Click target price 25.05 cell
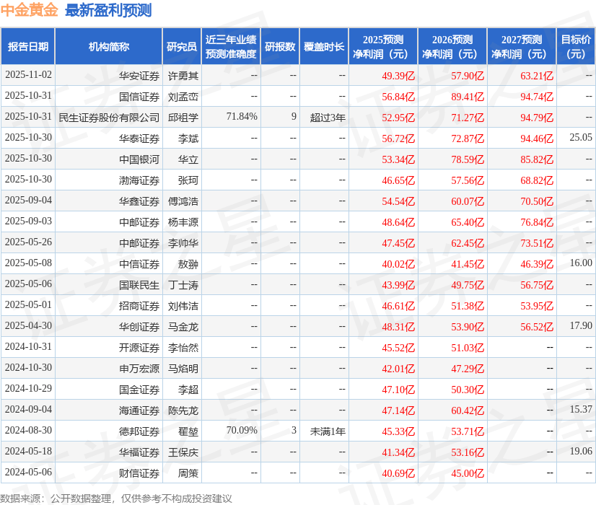This screenshot has width=596, height=505. (580, 137)
